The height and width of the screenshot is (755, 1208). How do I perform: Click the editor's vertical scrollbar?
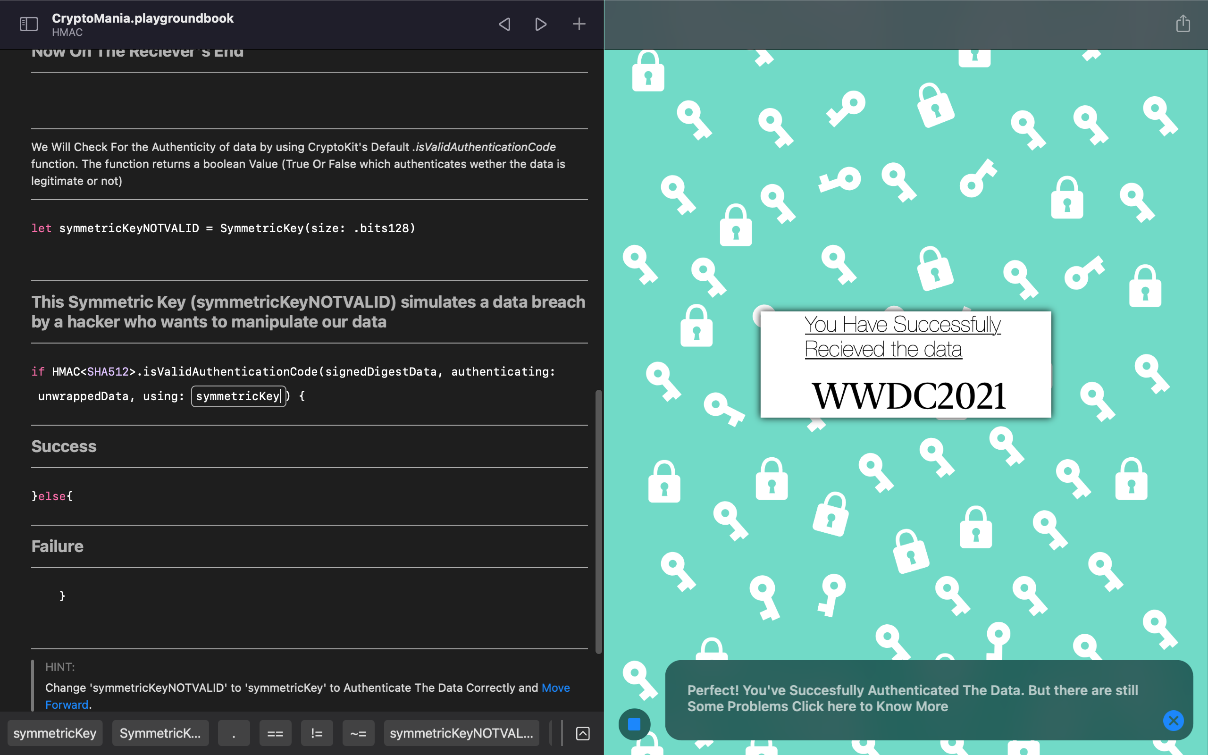pyautogui.click(x=598, y=521)
